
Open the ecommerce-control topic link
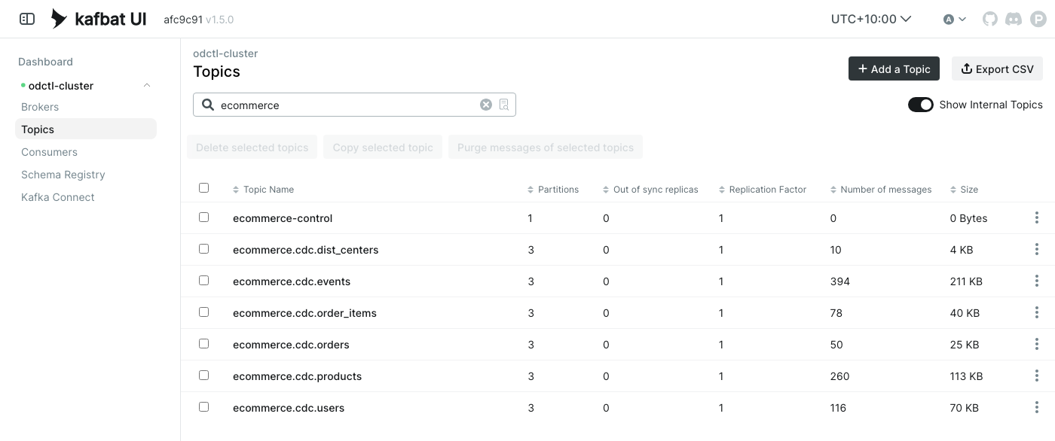click(283, 218)
